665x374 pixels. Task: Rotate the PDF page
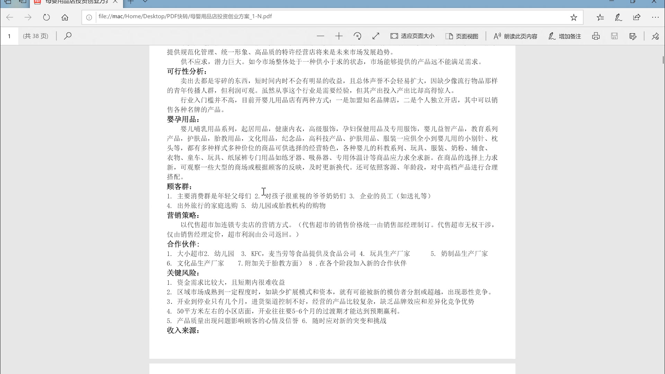click(x=357, y=36)
